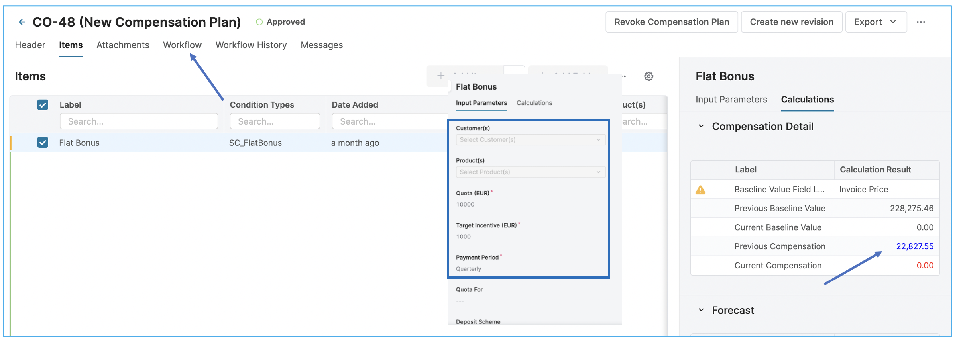This screenshot has height=344, width=959.
Task: Collapse the Forecast section
Action: [701, 310]
